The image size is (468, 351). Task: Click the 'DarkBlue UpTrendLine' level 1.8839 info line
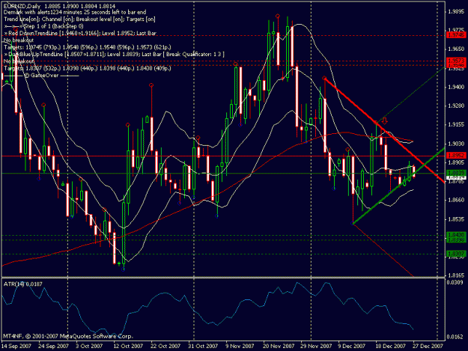[114, 55]
